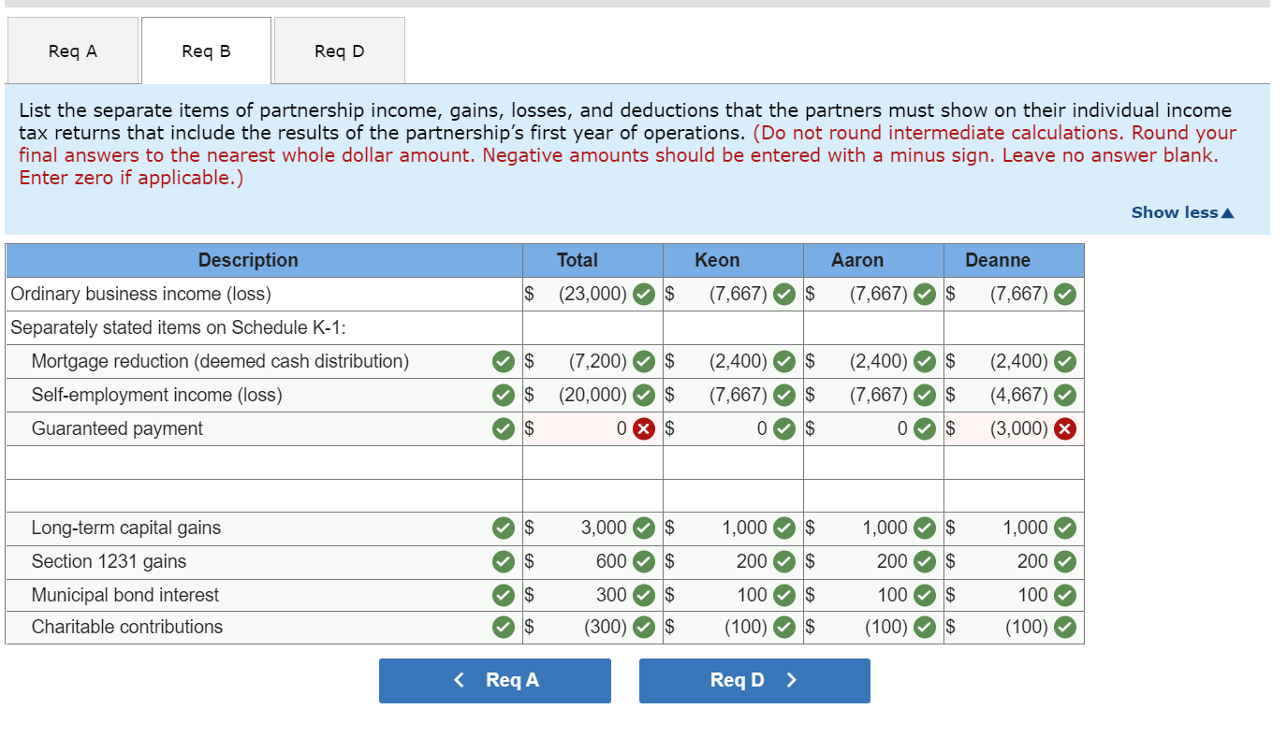1287x738 pixels.
Task: Click the check beside Keon's Ordinary business income
Action: pyautogui.click(x=783, y=295)
